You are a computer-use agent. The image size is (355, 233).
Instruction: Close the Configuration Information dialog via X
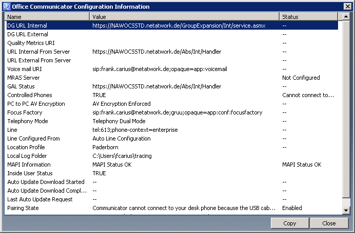click(x=347, y=6)
